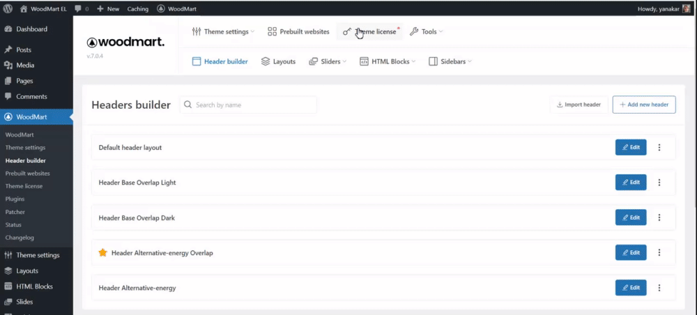697x315 pixels.
Task: Click version v.7.0.4 text
Action: click(x=95, y=56)
